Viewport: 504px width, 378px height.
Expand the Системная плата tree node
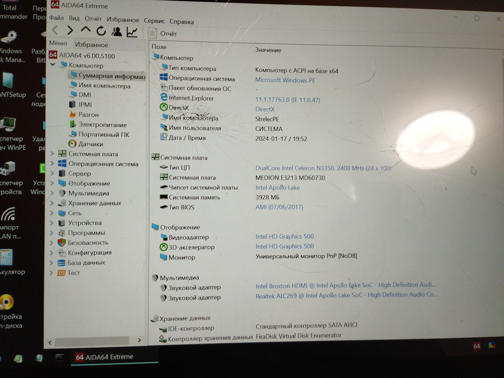(52, 153)
